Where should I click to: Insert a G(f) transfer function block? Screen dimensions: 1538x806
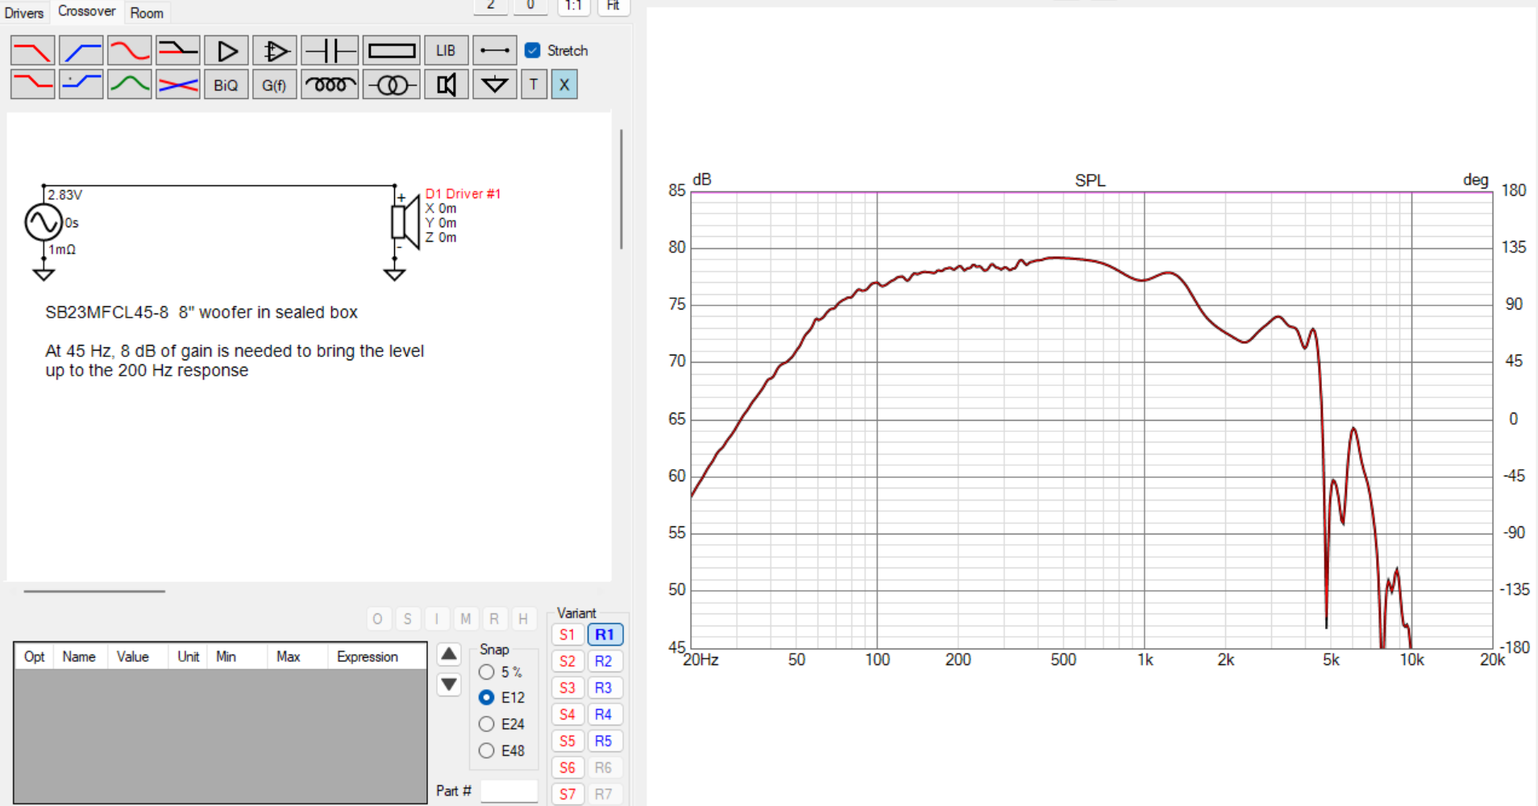click(x=274, y=85)
